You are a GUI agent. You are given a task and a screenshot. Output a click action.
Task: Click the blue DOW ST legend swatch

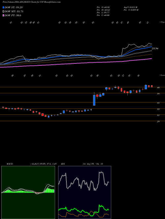[x=3, y=7]
